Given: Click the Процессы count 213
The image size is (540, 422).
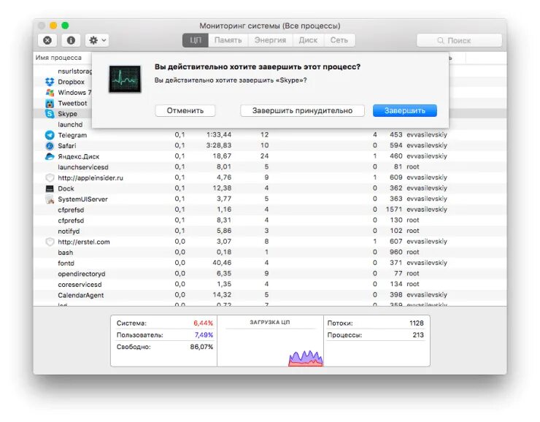Looking at the screenshot, I should point(418,335).
